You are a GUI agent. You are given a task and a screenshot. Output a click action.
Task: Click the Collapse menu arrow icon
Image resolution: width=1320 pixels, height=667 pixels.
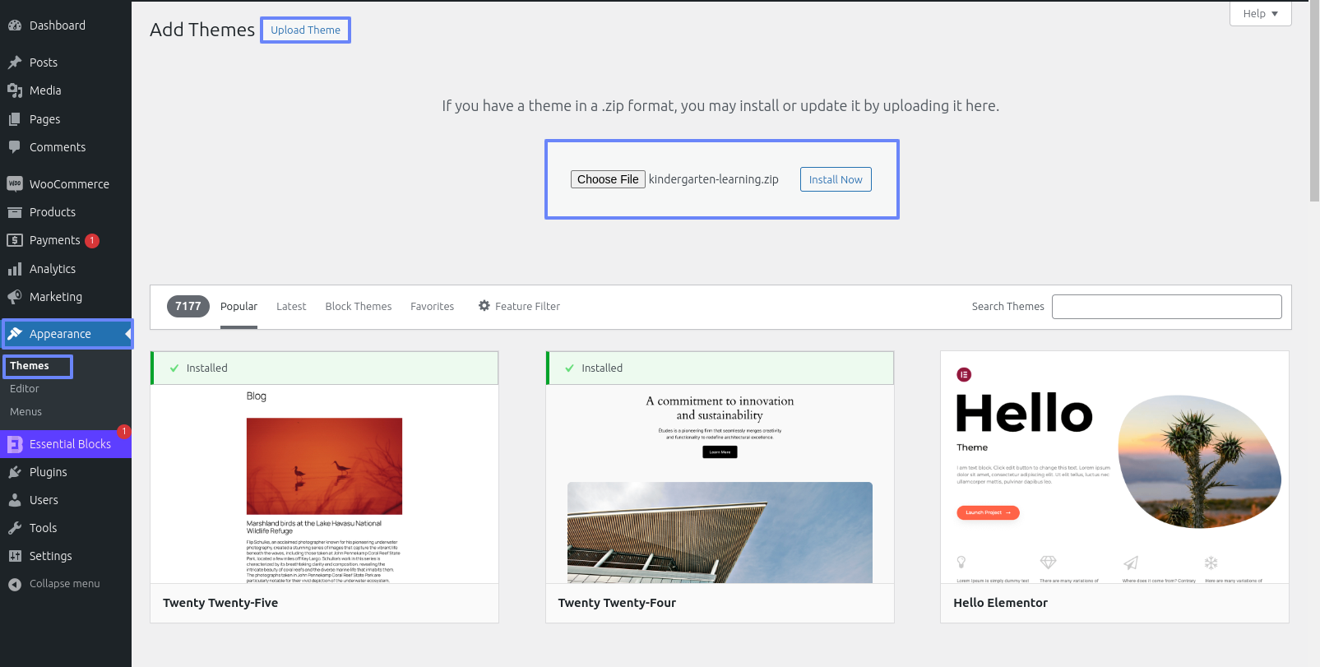pyautogui.click(x=15, y=584)
